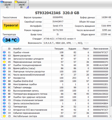Select the Переназначенные сектора row
This screenshot has height=120, width=112.
[56, 62]
